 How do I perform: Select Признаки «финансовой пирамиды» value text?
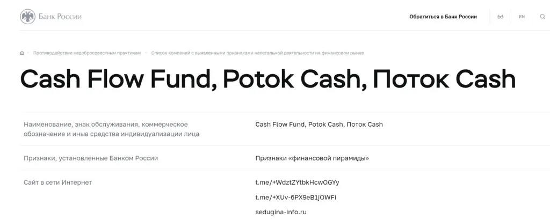pyautogui.click(x=312, y=158)
